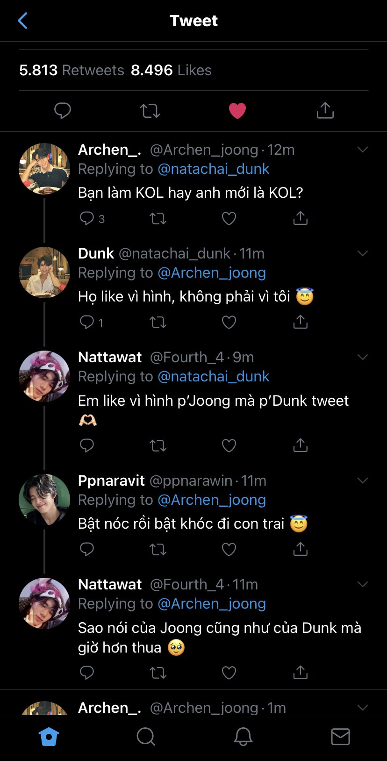View the 8.496 Likes list
The height and width of the screenshot is (761, 387).
coord(171,70)
